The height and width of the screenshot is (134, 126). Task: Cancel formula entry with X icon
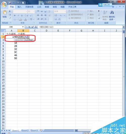coord(29,27)
